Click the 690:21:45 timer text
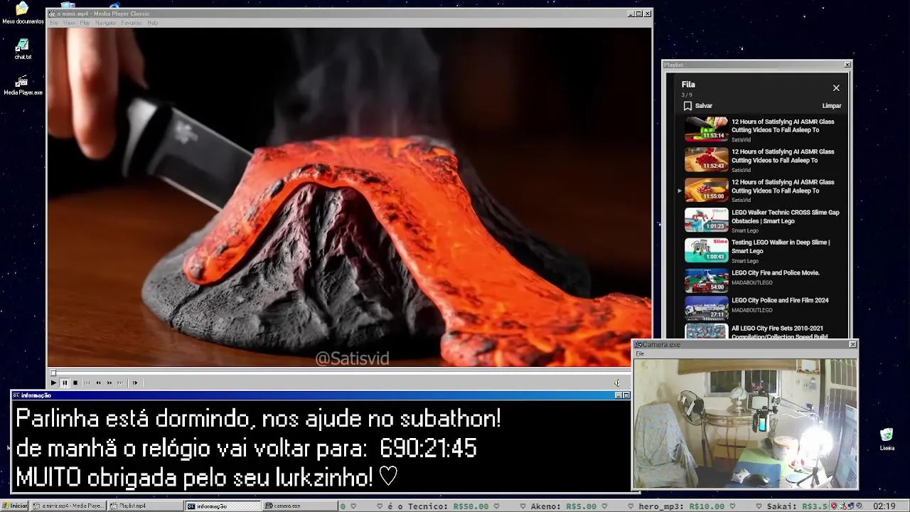The image size is (910, 512). coord(428,449)
